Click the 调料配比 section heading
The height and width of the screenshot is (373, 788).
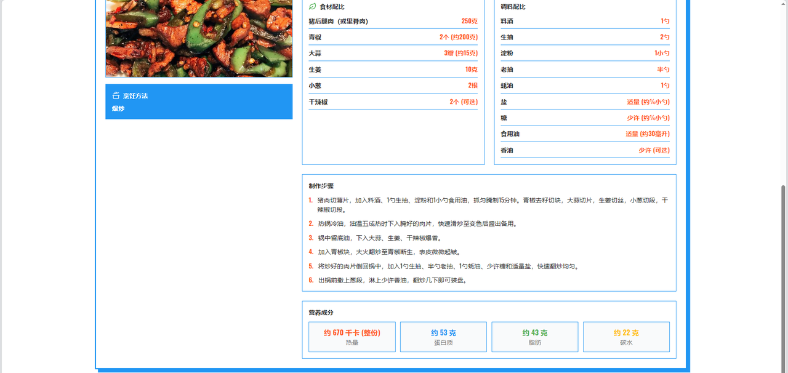click(x=513, y=7)
